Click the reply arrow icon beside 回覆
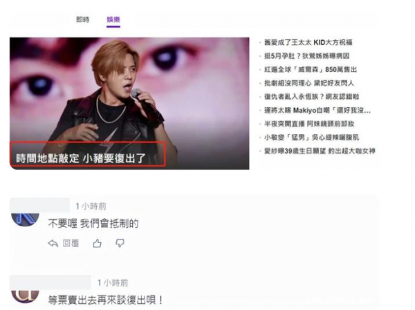Image resolution: width=415 pixels, height=310 pixels. (x=53, y=244)
